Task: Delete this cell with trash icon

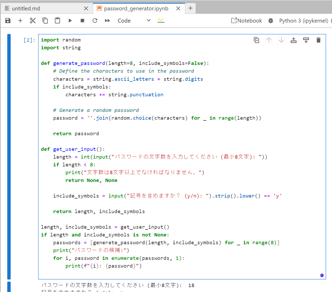Action: click(318, 40)
